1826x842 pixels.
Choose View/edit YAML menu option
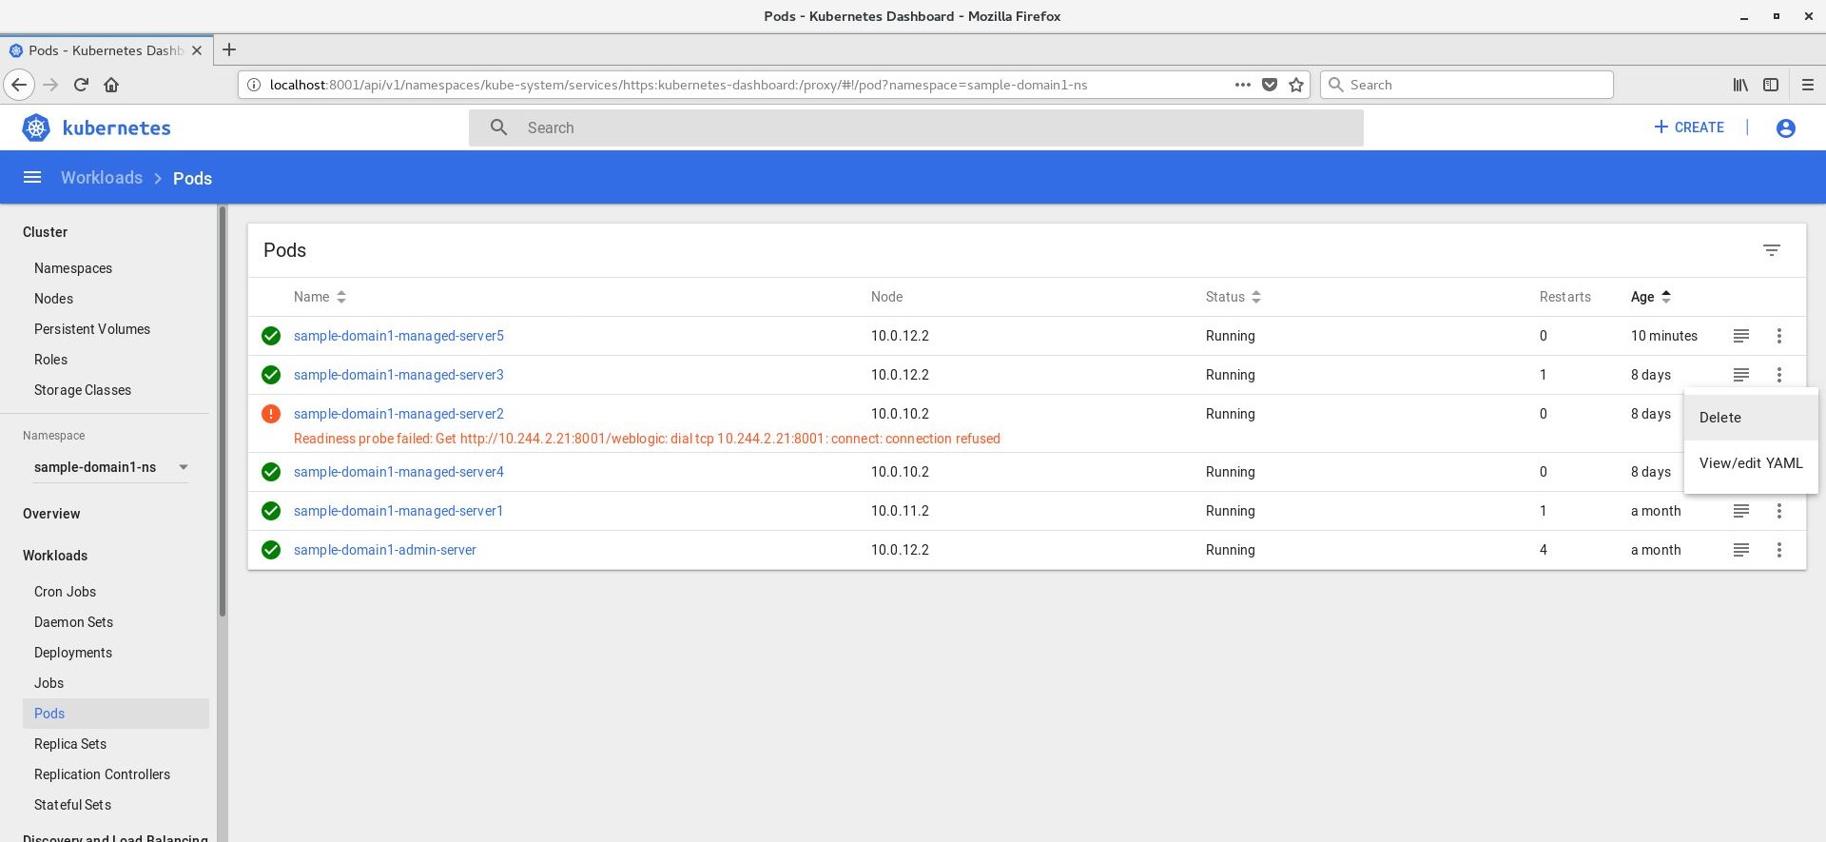pyautogui.click(x=1750, y=463)
